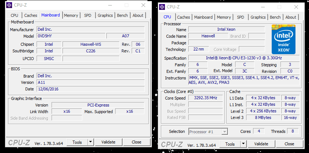Screen dimensions: 309x153
Task: Close the left CPU-Z window with the X
Action: (143, 5)
